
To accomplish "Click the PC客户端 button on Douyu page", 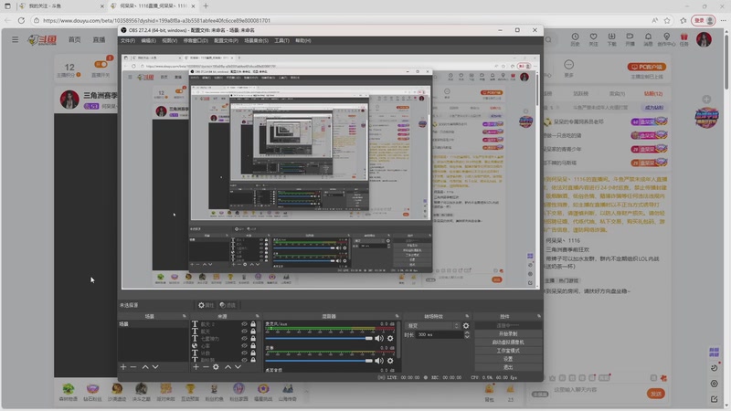I will click(x=646, y=67).
